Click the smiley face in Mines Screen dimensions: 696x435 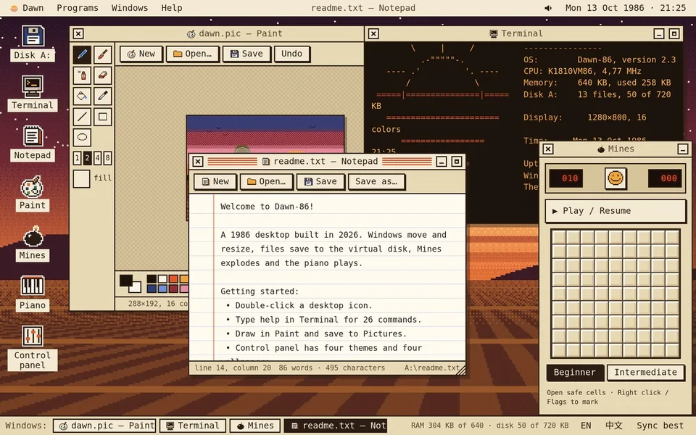[x=616, y=178]
